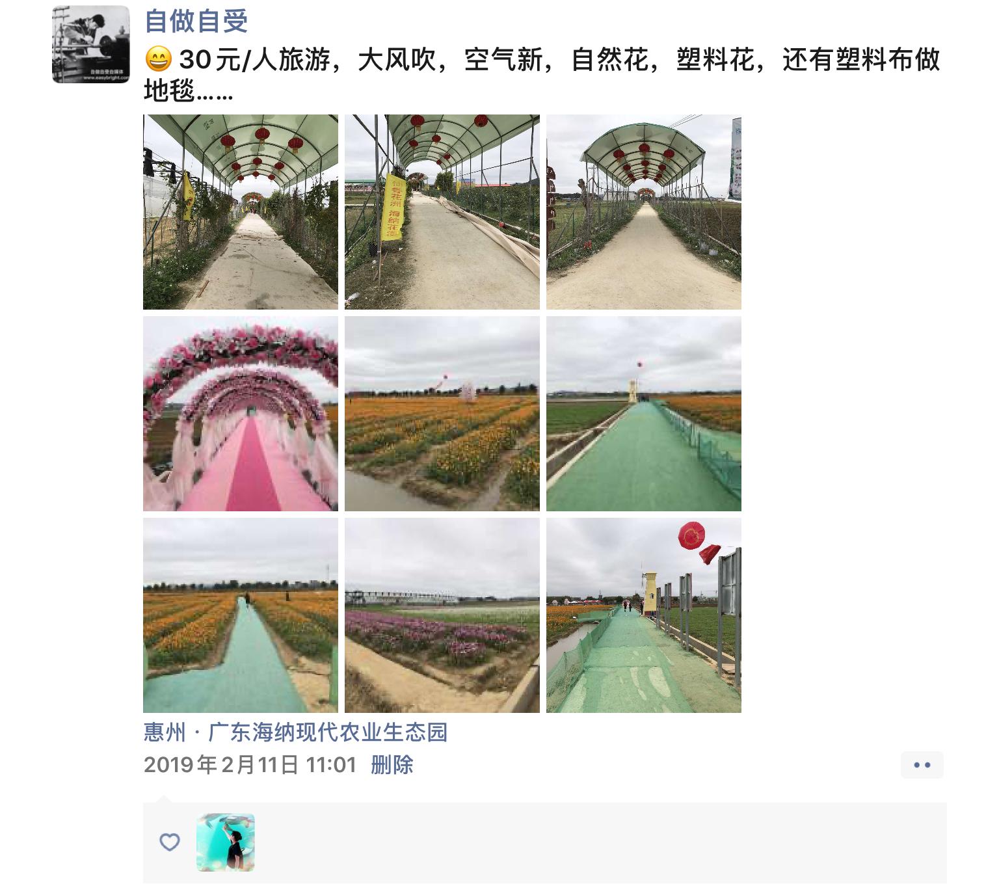Screen dimensions: 999x884
Task: View photo with red lantern kites
Action: click(x=644, y=615)
